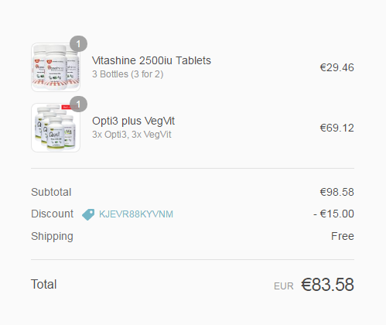Click the €98.58 subtotal amount
This screenshot has height=325, width=386.
coord(336,192)
